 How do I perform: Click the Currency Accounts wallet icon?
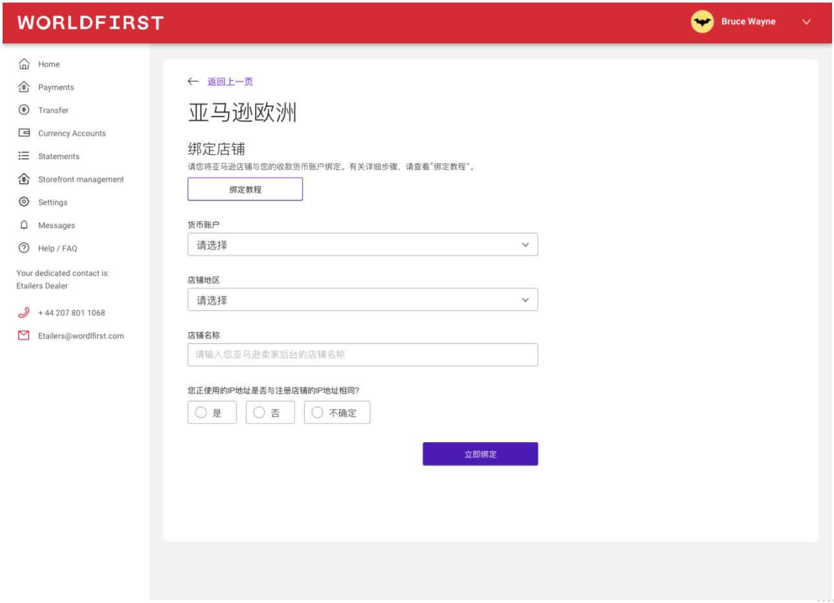coord(24,133)
